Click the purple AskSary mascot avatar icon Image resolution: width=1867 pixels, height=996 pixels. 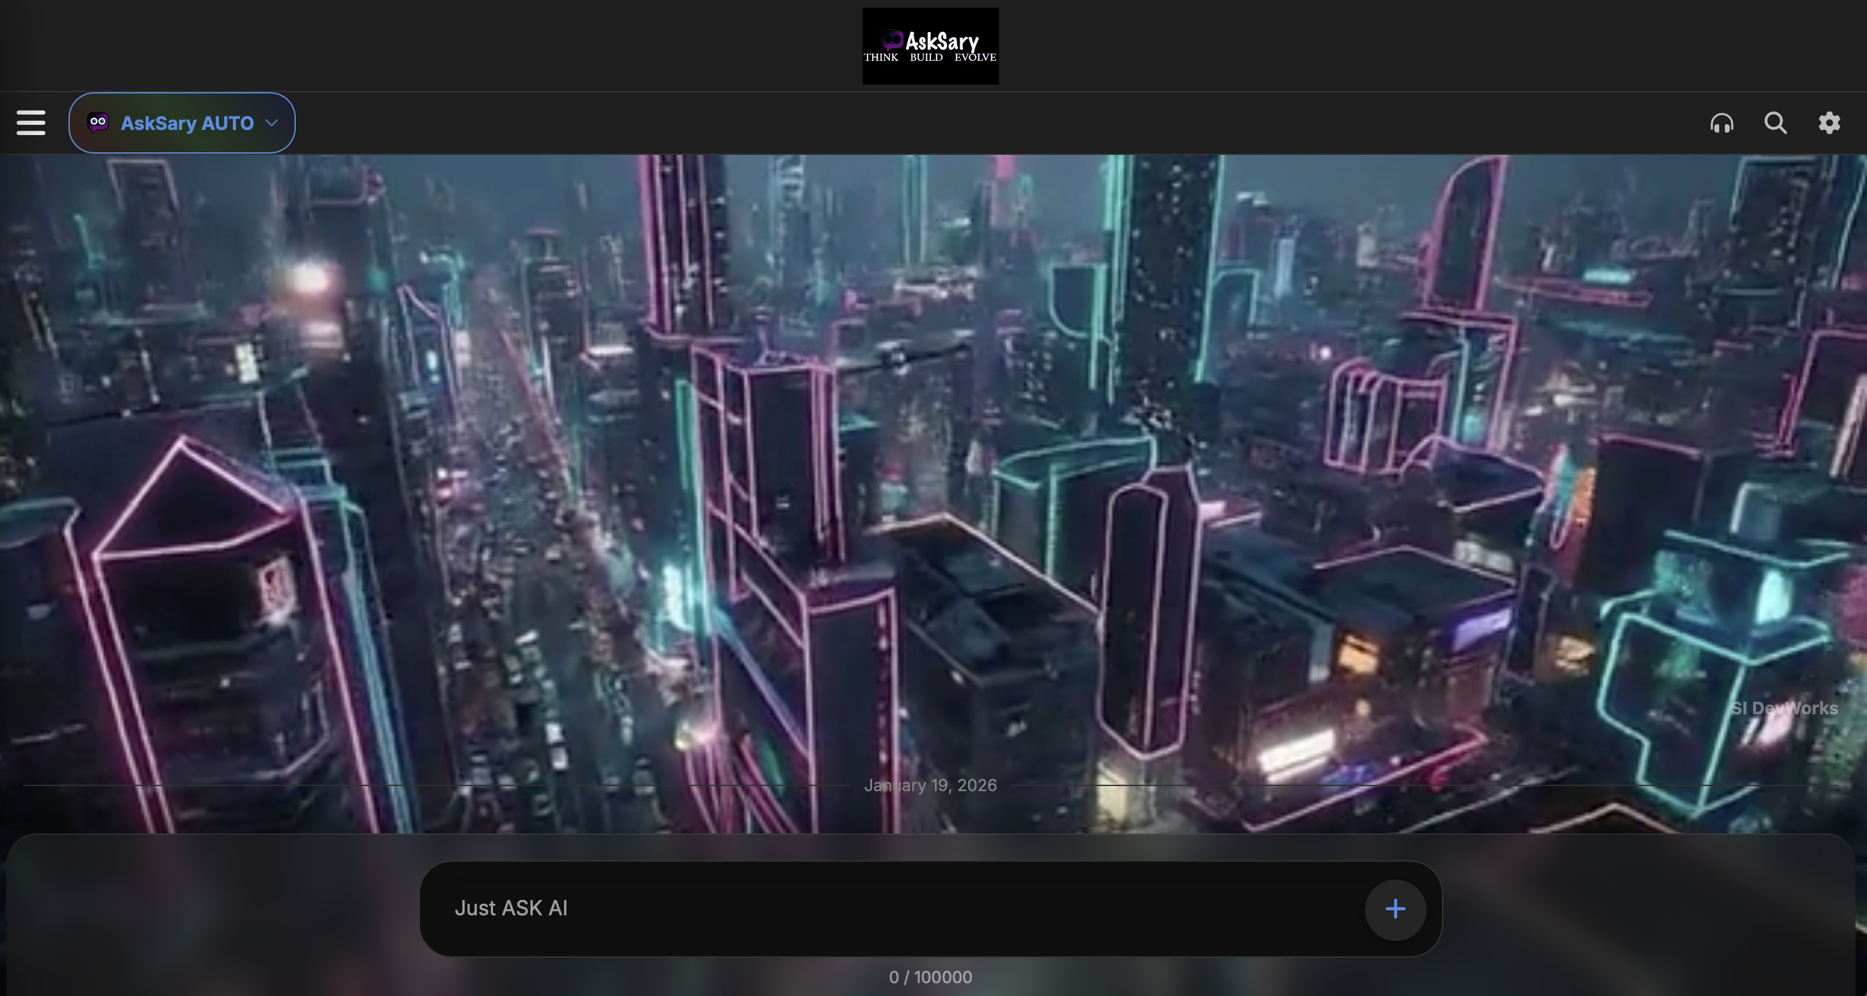(98, 122)
